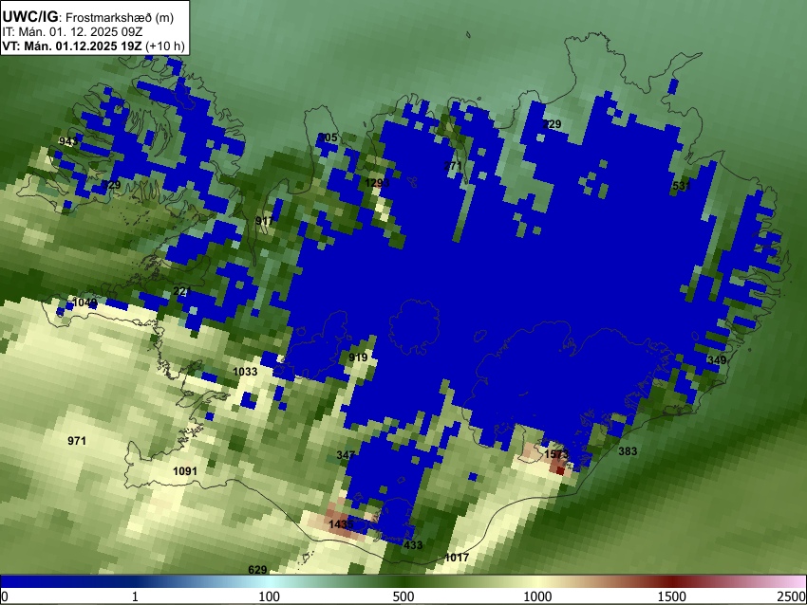
Task: Click the freezing level color scale bar
Action: (403, 581)
